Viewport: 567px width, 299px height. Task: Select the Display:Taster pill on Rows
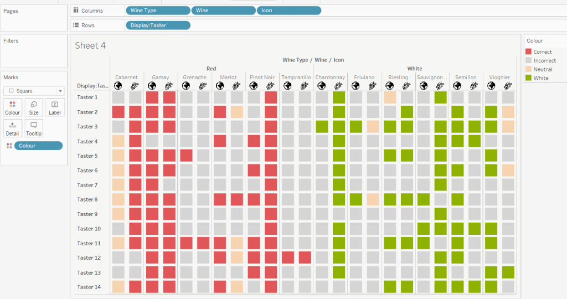[158, 25]
